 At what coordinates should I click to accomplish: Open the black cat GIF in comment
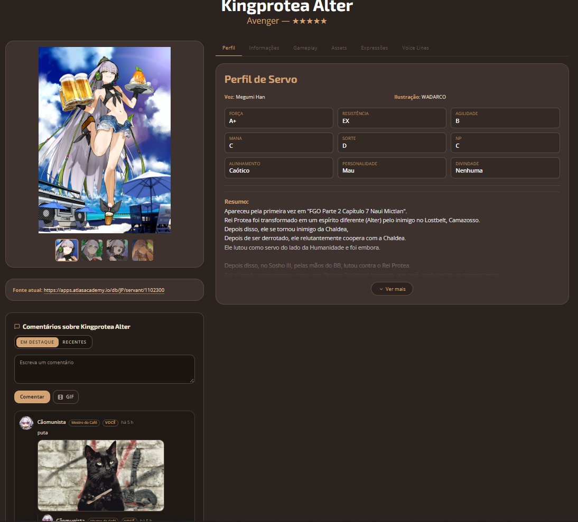coord(100,475)
